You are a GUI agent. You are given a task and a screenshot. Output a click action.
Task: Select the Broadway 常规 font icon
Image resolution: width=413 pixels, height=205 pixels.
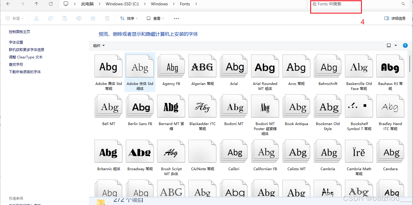pos(140,152)
